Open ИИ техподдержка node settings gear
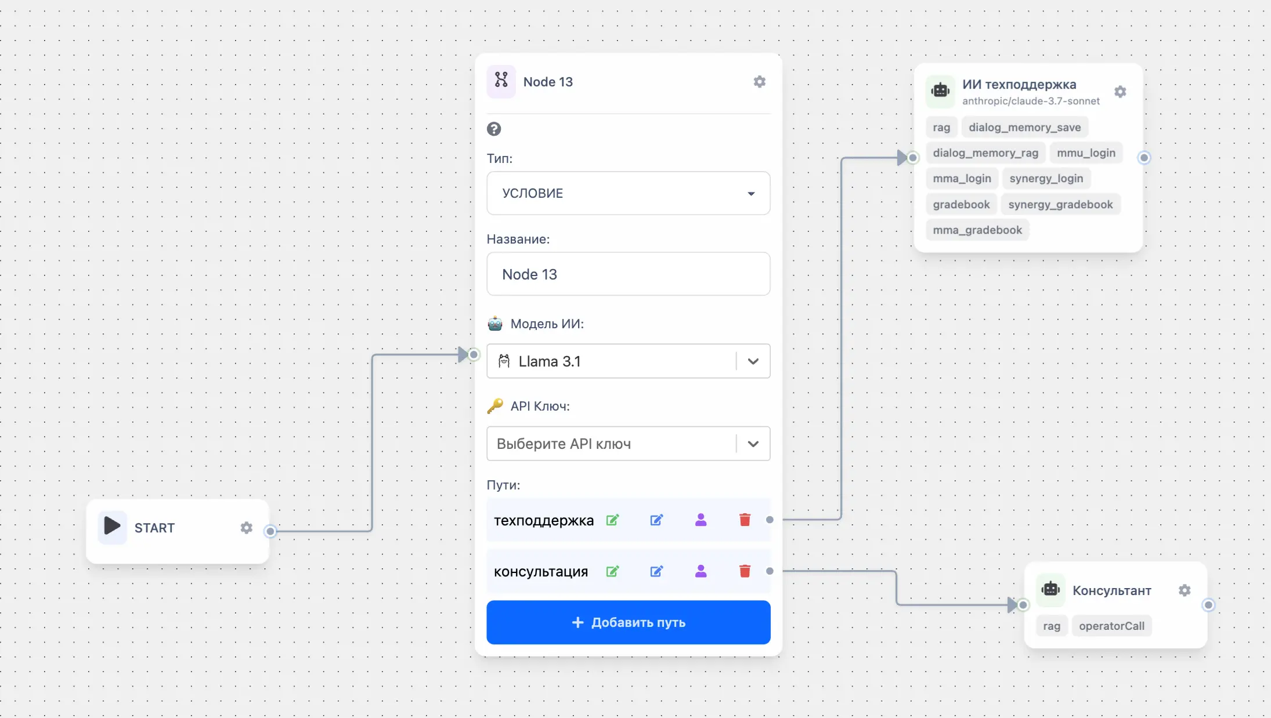This screenshot has height=718, width=1271. [1120, 92]
